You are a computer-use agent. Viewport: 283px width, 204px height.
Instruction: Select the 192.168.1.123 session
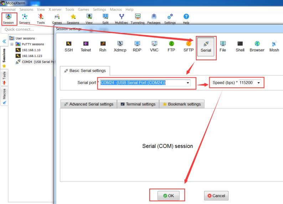[29, 56]
